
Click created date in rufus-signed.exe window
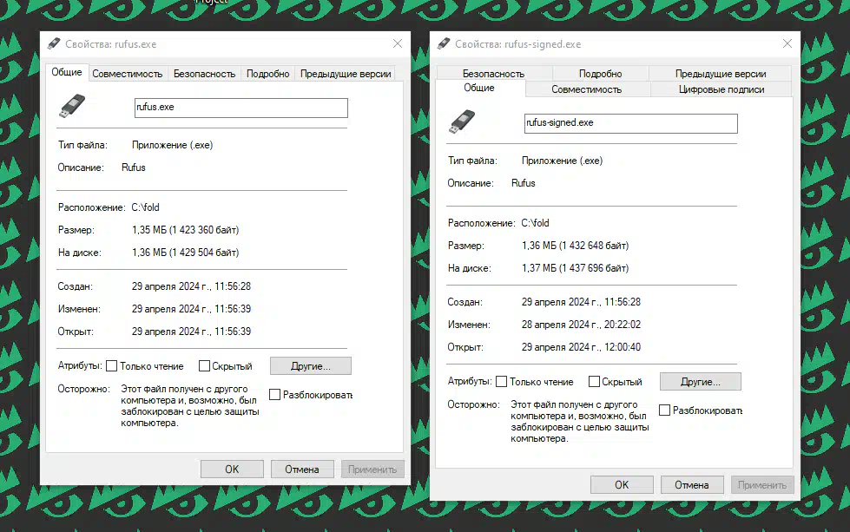pos(581,302)
